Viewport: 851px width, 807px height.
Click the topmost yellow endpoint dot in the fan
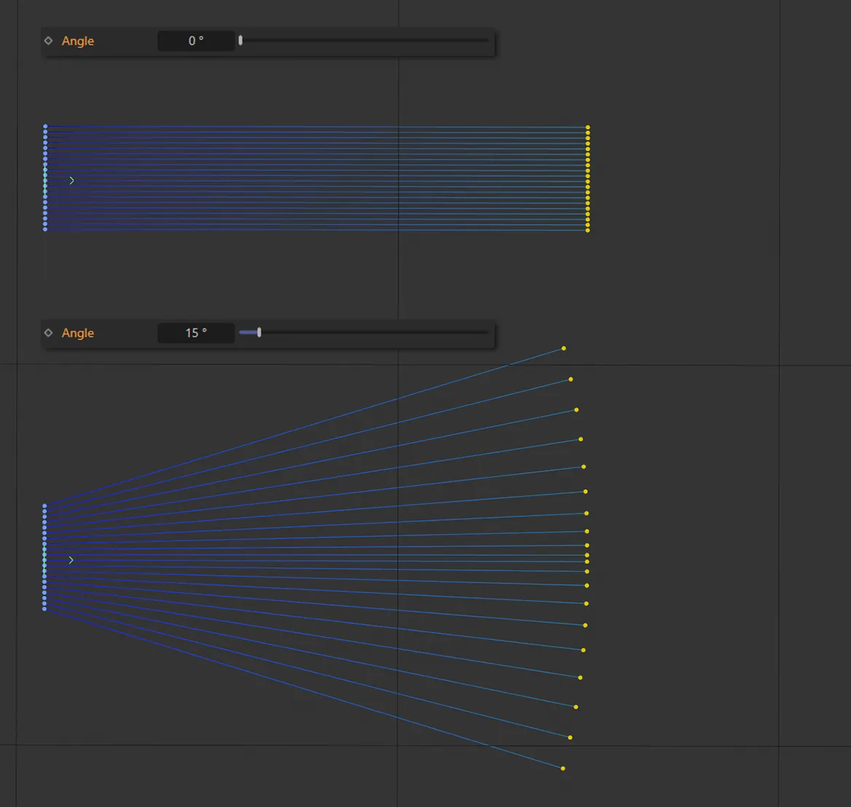pos(562,348)
